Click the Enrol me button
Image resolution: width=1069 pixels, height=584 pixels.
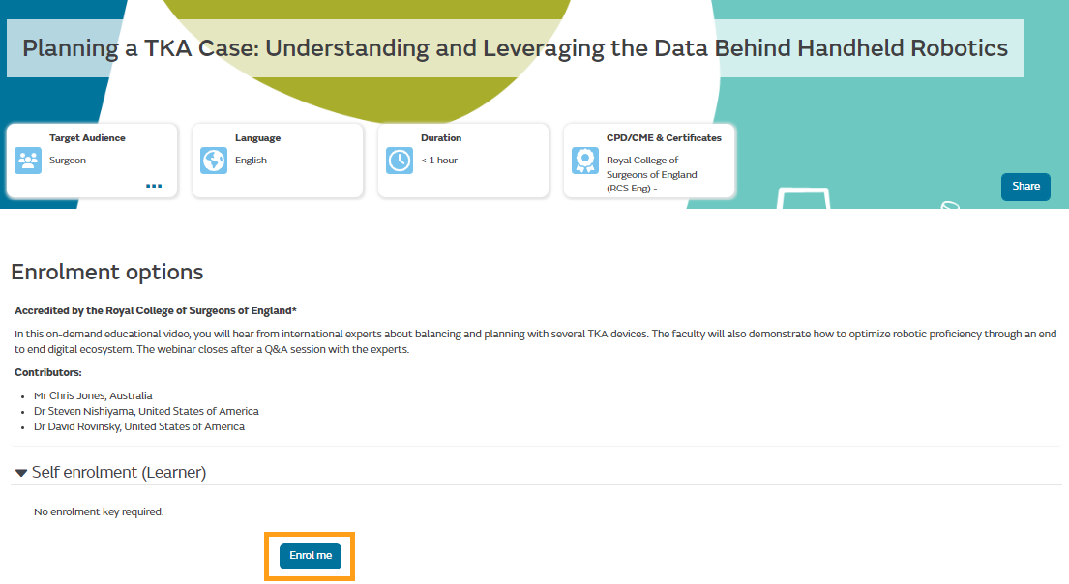click(311, 556)
